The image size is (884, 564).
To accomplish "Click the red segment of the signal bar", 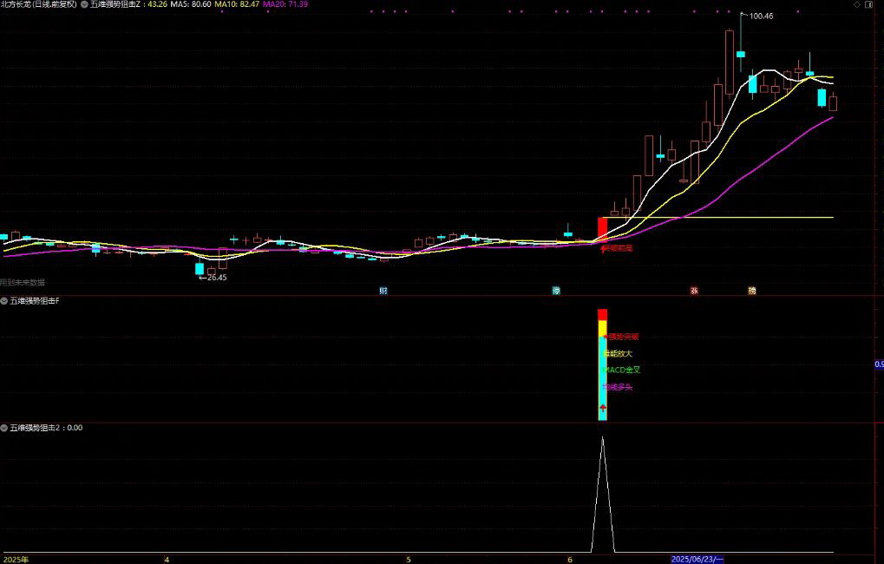I will click(602, 314).
